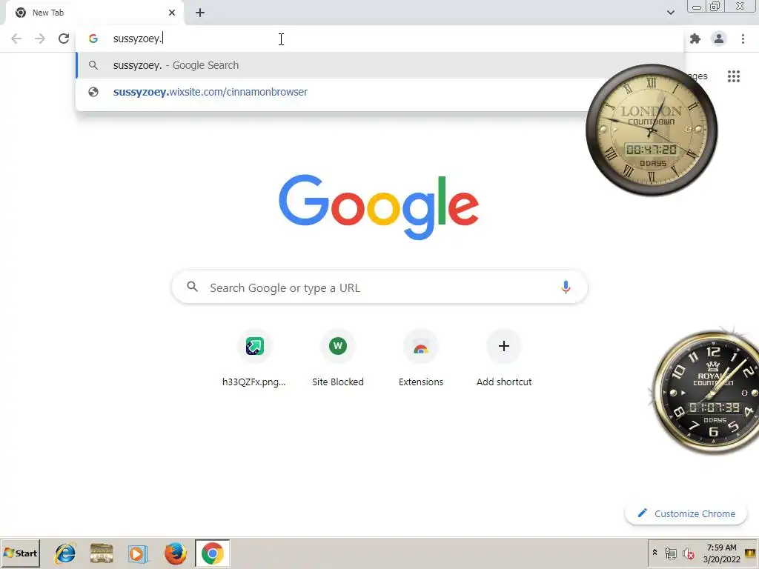Expand the tab search chevron

(x=670, y=13)
